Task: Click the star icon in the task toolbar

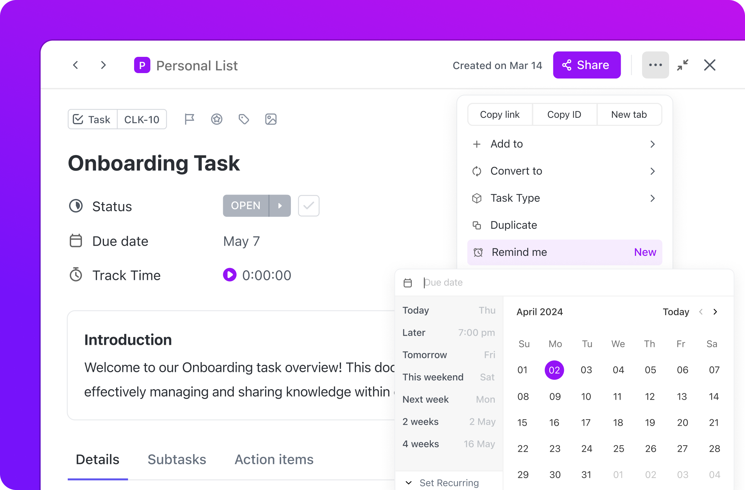Action: pyautogui.click(x=217, y=119)
